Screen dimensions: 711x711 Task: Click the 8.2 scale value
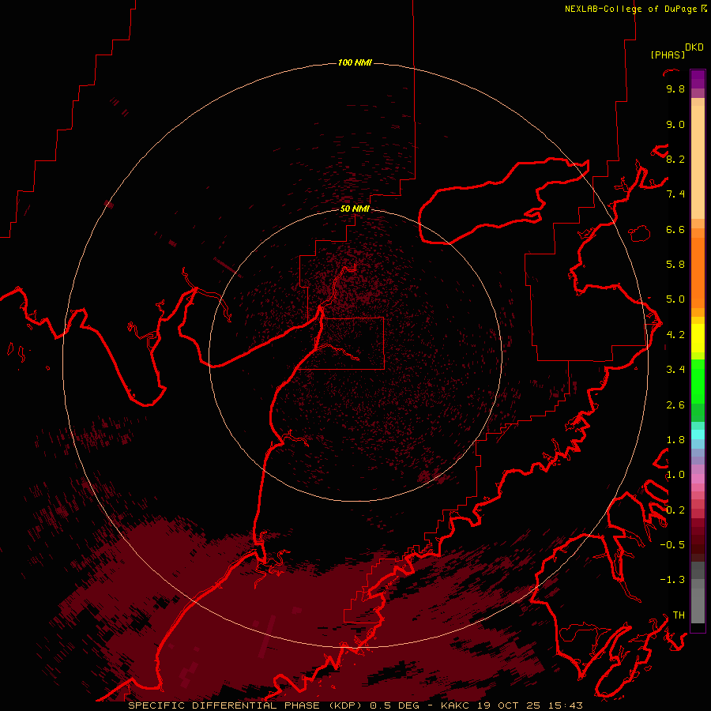(675, 160)
